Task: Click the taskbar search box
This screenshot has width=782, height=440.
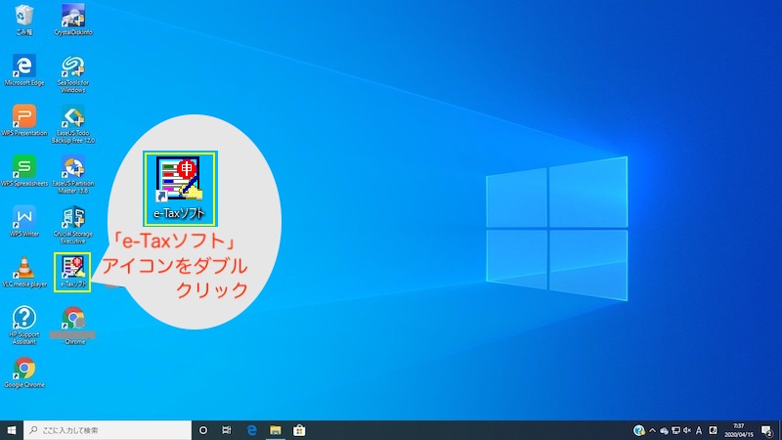Action: 108,430
